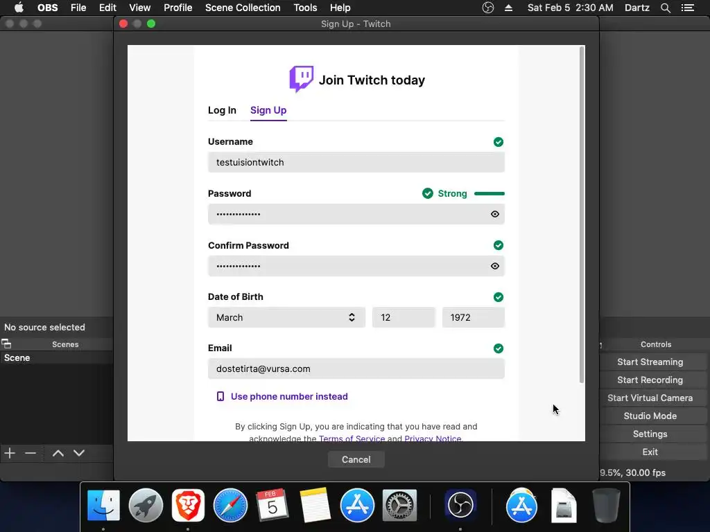The image size is (710, 532).
Task: Click the 30.00 fps status text
Action: point(646,472)
